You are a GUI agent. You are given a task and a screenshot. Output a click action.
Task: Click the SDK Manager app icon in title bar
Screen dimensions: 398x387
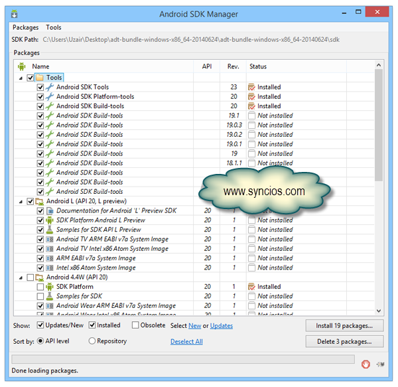pos(14,14)
